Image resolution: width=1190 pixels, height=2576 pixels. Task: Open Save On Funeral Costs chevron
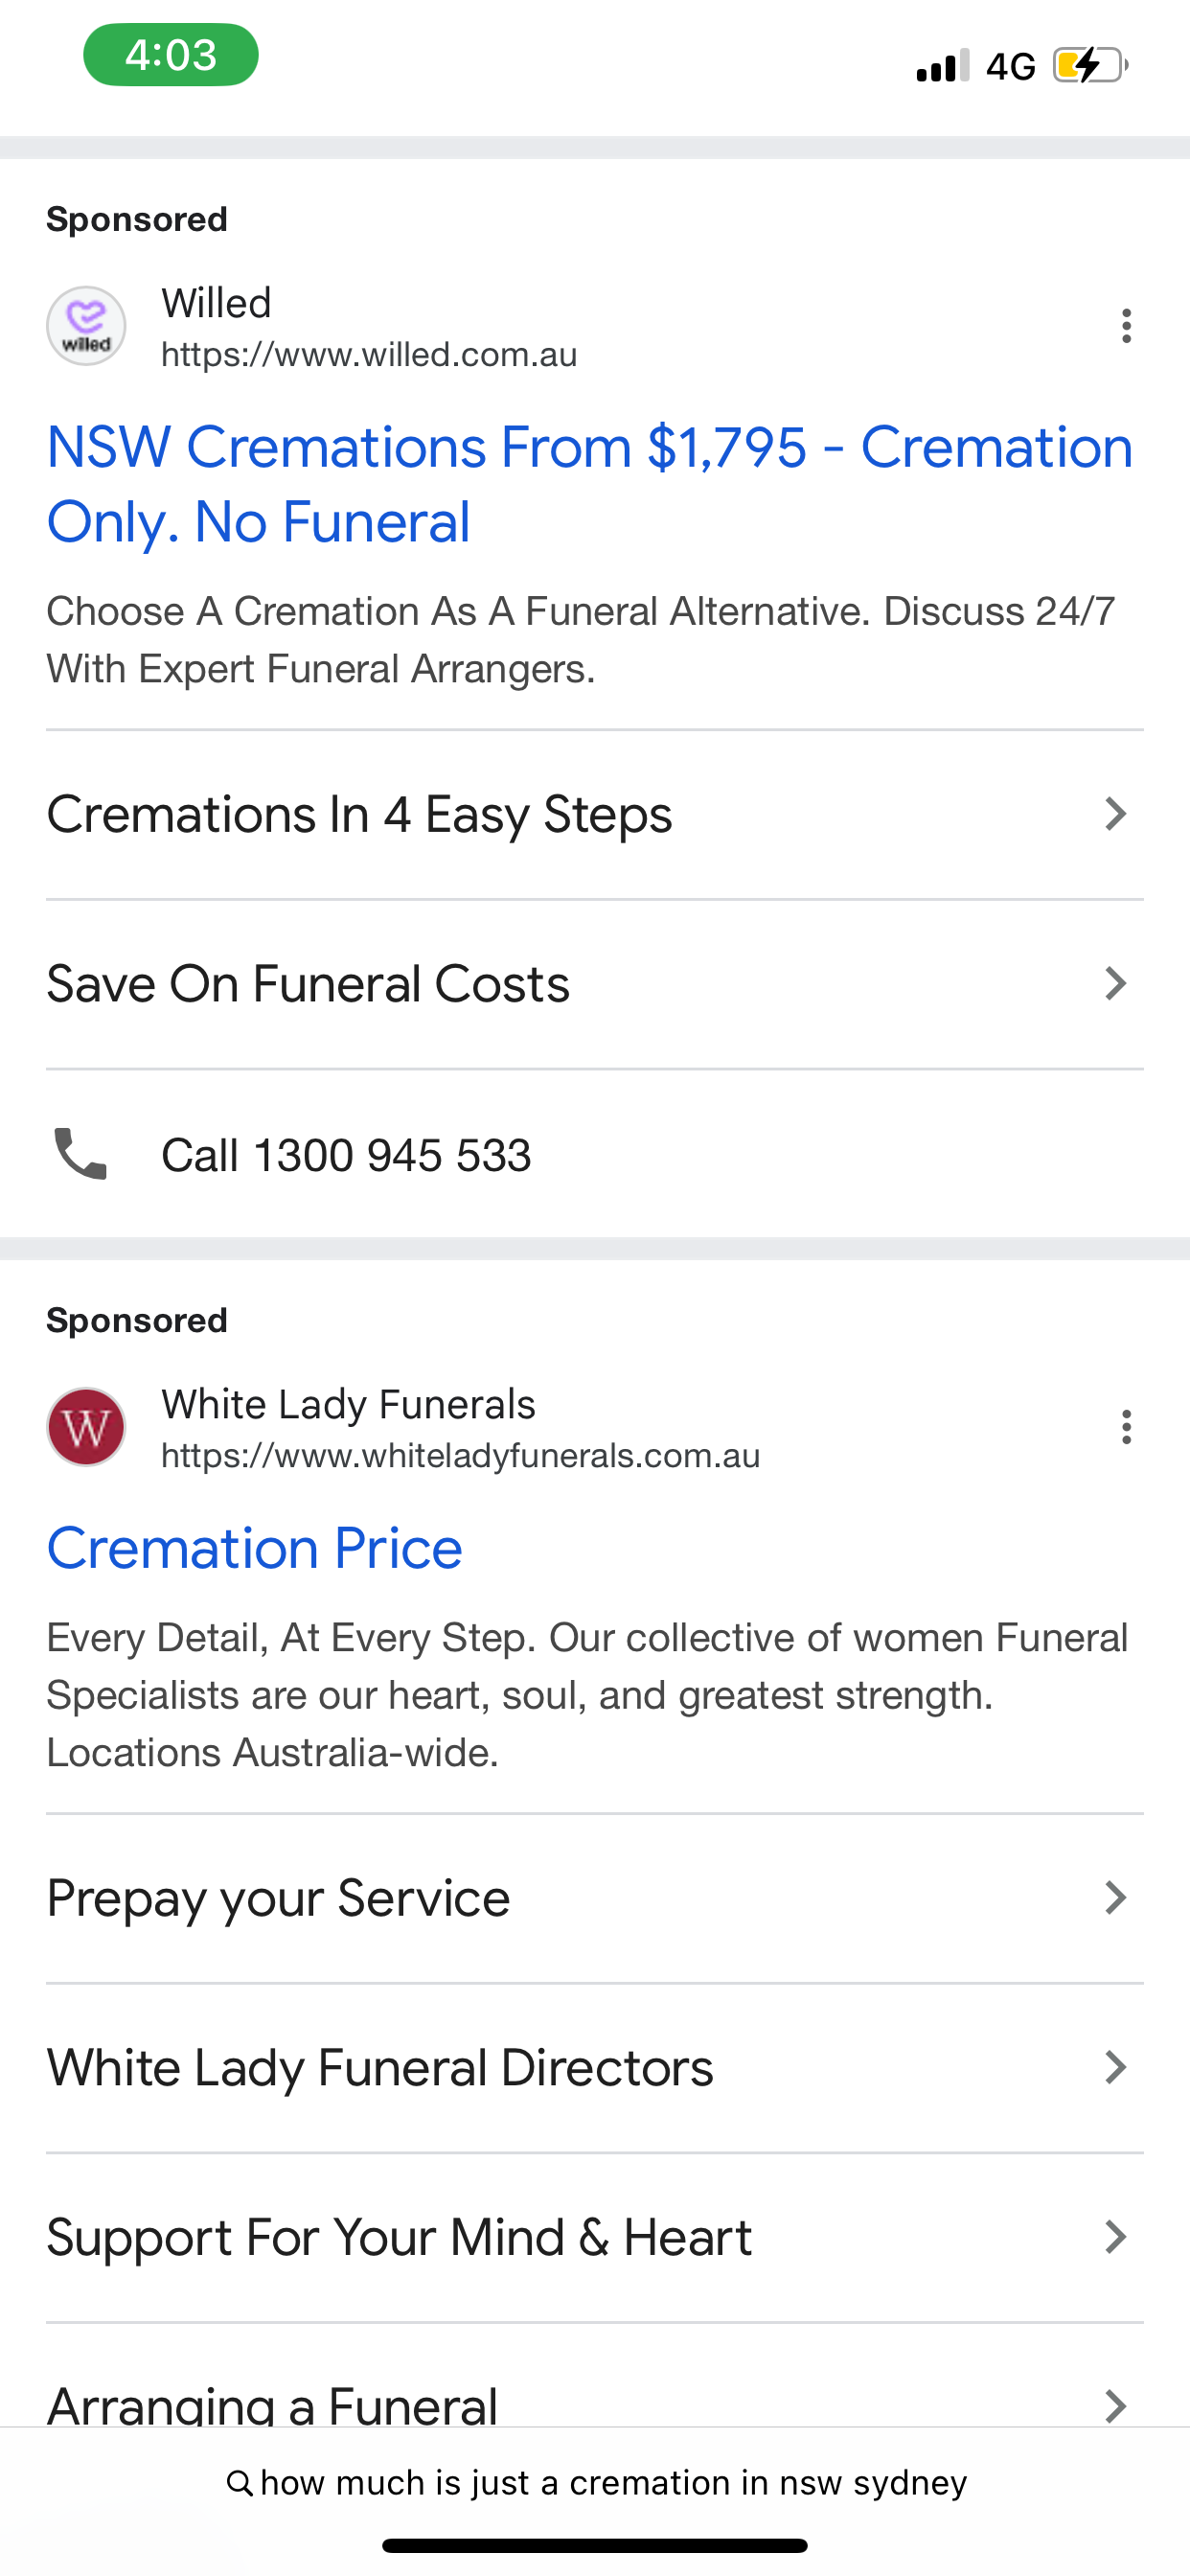1115,984
